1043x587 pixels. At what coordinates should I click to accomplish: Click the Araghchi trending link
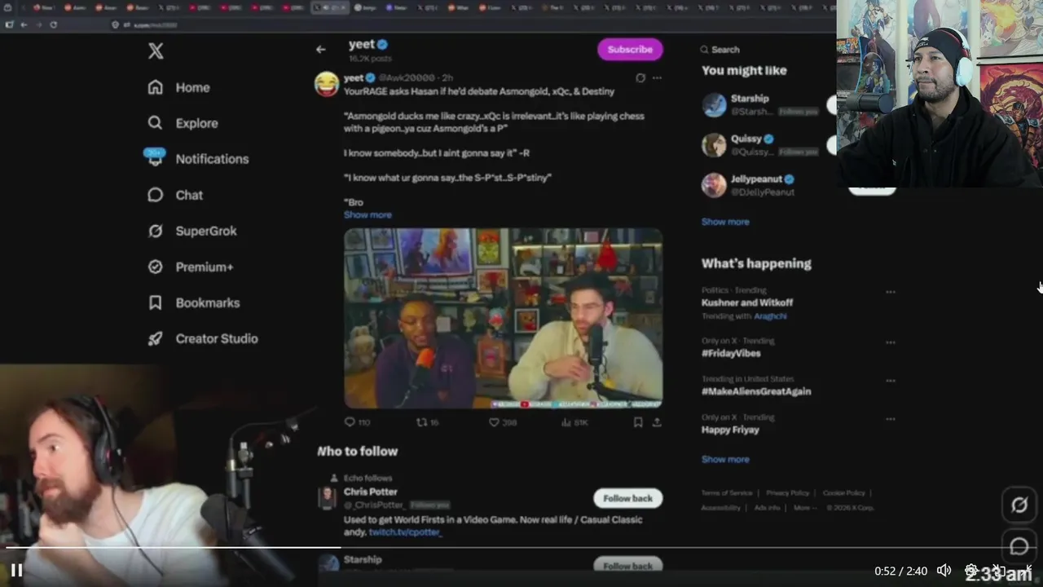pos(770,316)
